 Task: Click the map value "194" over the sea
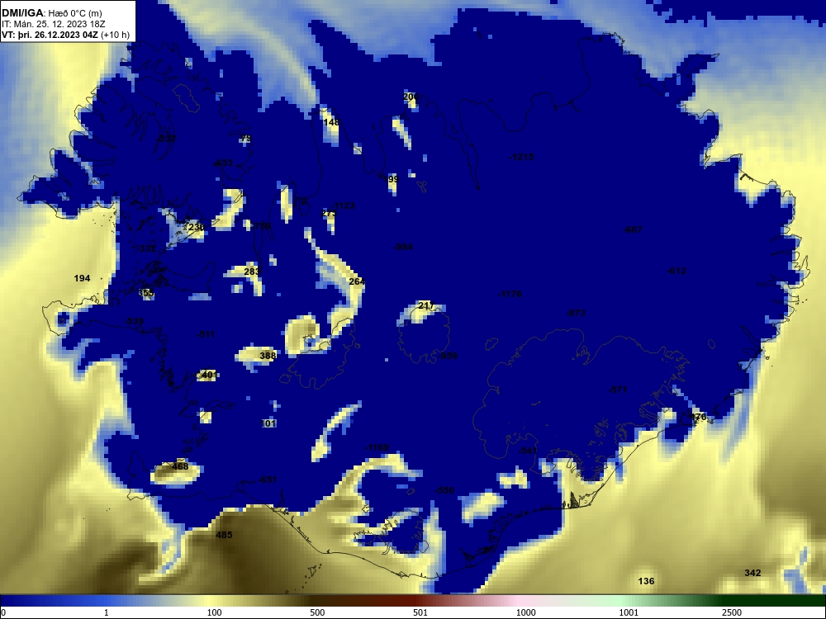click(x=82, y=278)
